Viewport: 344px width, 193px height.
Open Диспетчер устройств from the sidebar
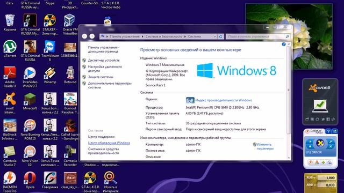(104, 60)
